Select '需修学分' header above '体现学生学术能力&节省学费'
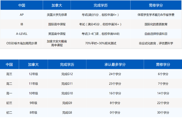 click(156, 5)
